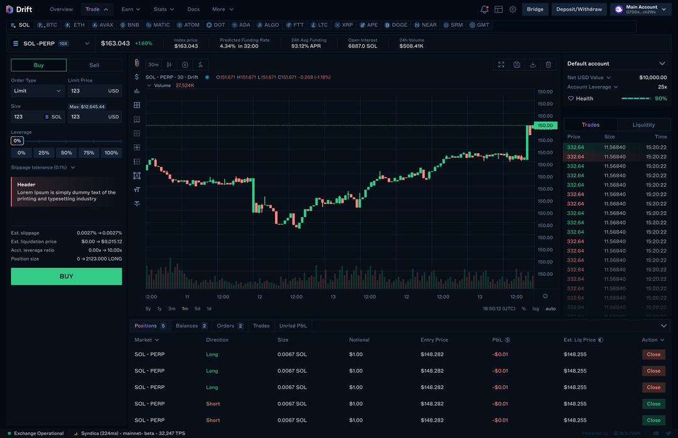Open the Earn menu
678x438 pixels.
click(131, 9)
